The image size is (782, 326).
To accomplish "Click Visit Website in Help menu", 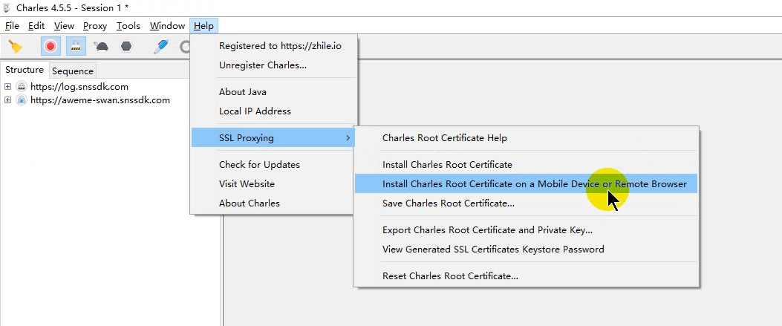I will (247, 183).
